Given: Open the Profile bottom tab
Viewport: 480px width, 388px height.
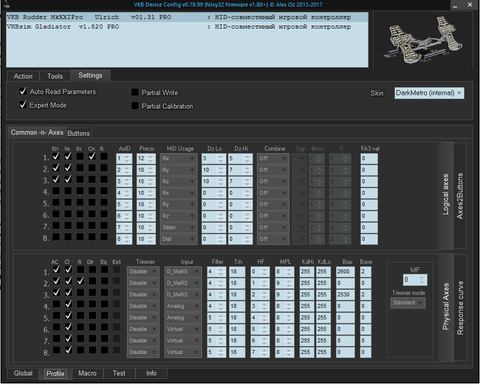Looking at the screenshot, I should click(55, 373).
